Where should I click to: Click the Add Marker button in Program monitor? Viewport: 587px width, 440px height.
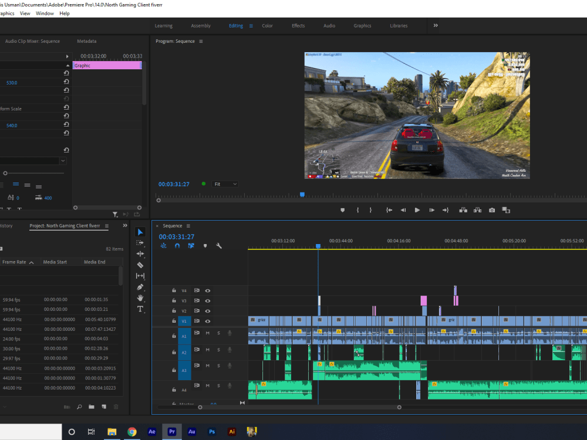click(x=343, y=210)
